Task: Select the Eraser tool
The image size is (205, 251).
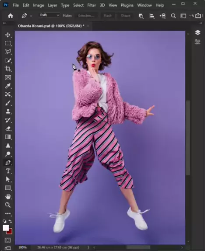Action: point(8,129)
